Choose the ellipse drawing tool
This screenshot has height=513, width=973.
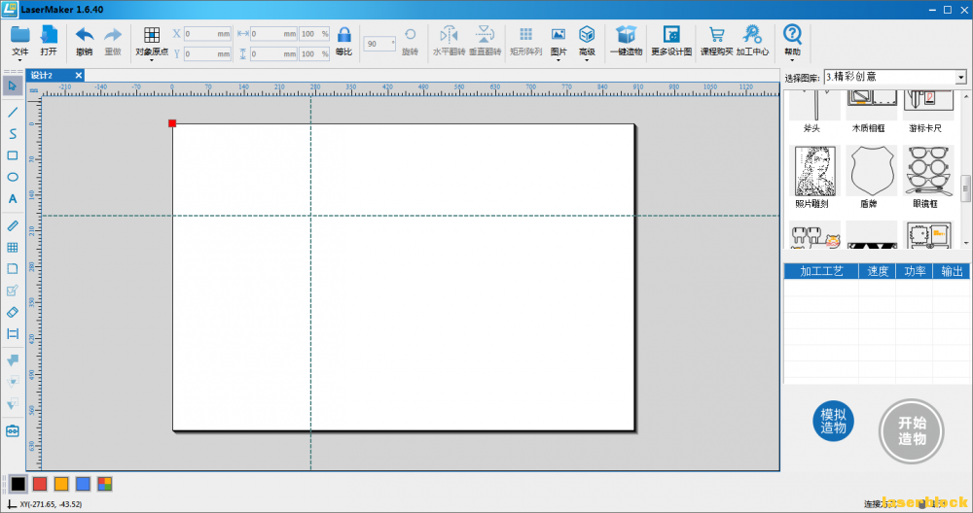[x=13, y=177]
